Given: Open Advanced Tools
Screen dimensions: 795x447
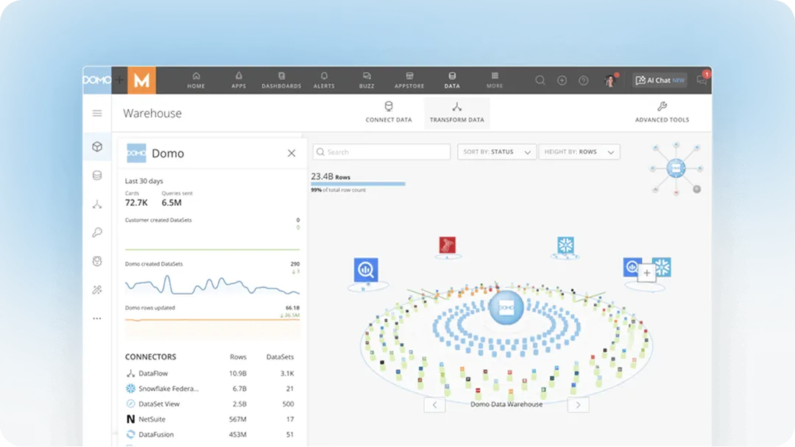Looking at the screenshot, I should (x=662, y=112).
